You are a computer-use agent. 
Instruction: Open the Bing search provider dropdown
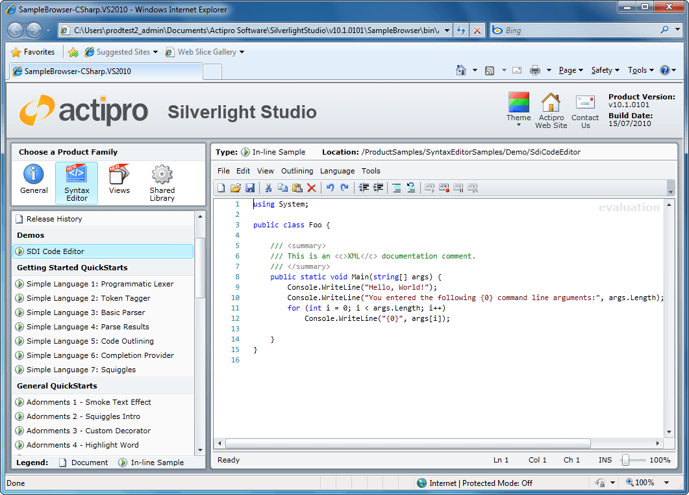click(677, 29)
